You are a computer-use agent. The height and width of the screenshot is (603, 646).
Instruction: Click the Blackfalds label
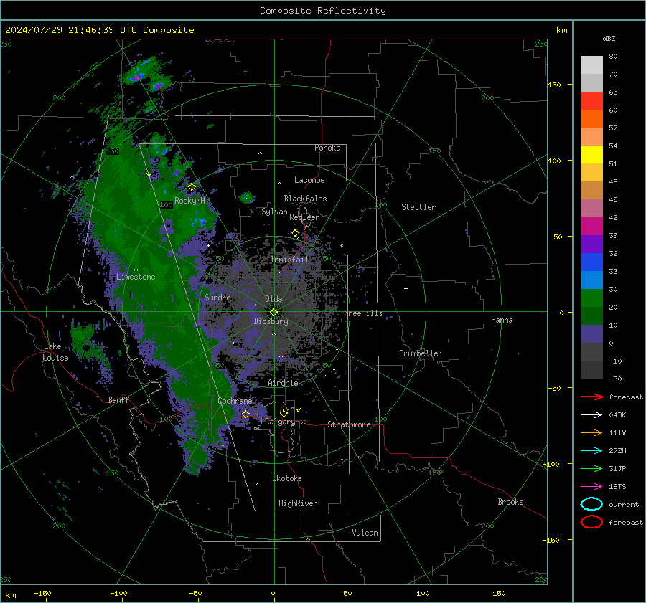point(305,199)
